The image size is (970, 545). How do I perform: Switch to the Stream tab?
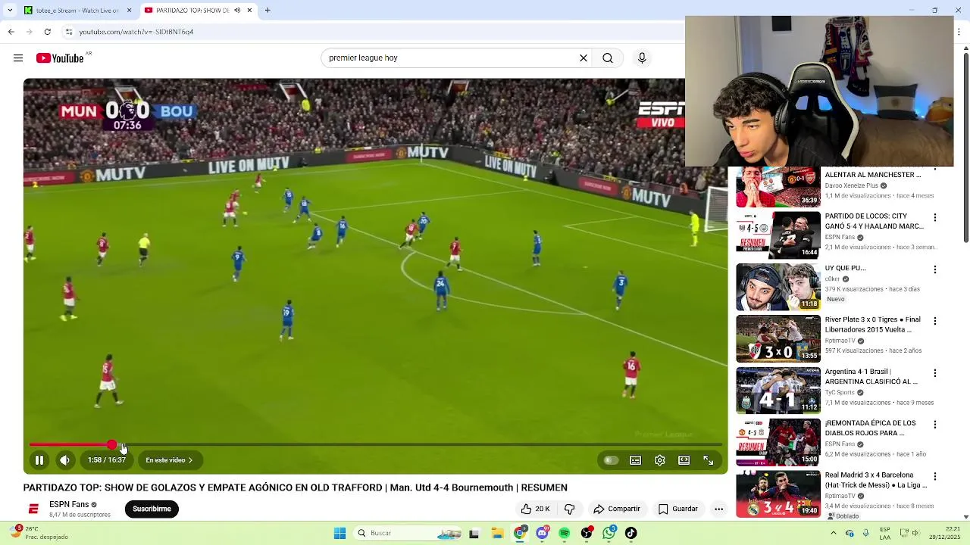[77, 11]
